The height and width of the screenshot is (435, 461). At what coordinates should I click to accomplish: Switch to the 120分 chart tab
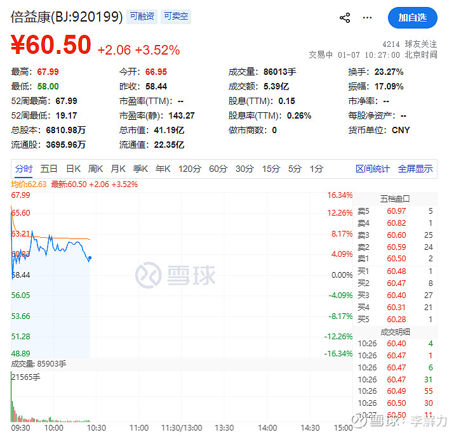(190, 169)
